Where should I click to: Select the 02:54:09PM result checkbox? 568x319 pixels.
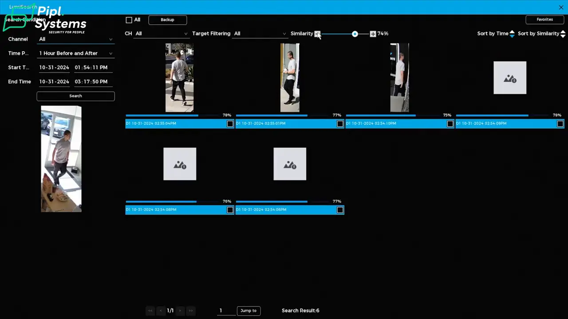pyautogui.click(x=560, y=124)
